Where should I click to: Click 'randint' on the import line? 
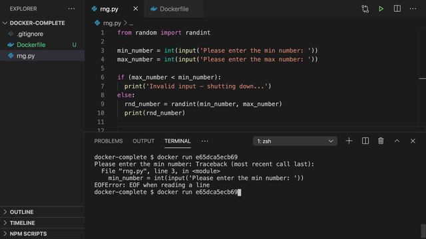click(198, 33)
